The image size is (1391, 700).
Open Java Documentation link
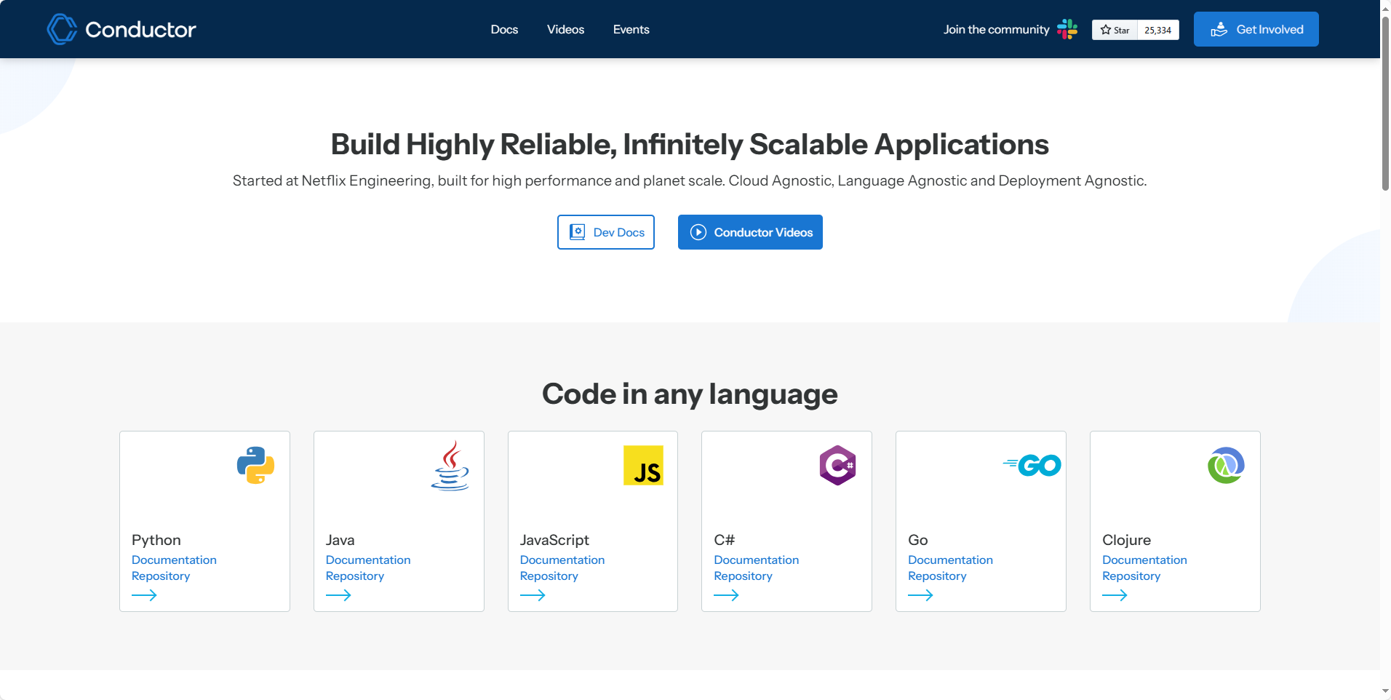(368, 560)
